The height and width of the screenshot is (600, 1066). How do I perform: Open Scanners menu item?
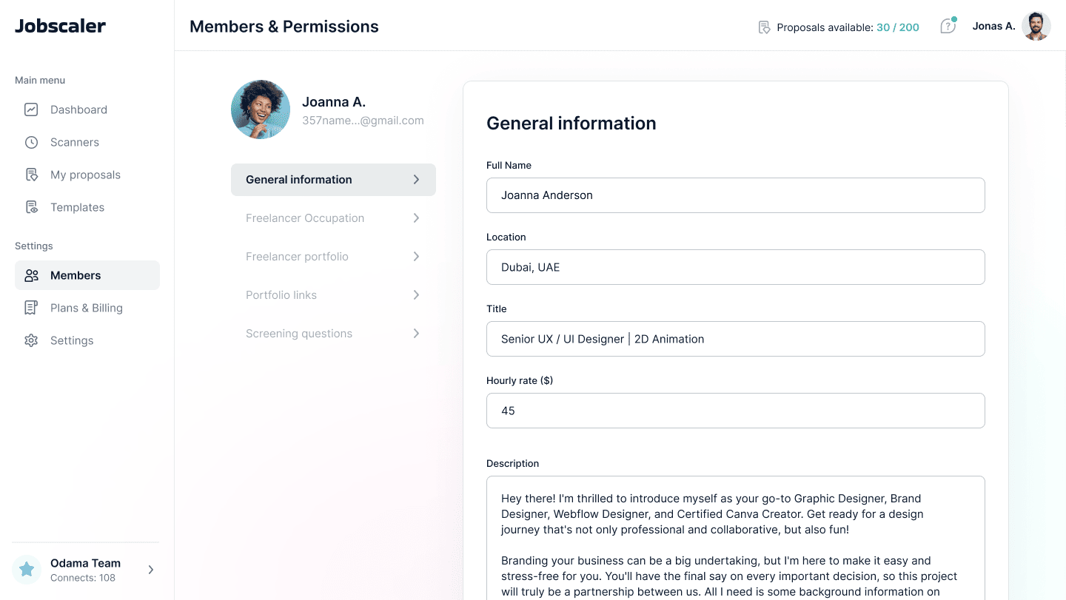[x=87, y=142]
